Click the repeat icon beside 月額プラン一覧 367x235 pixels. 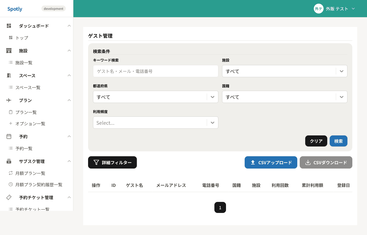(11, 173)
